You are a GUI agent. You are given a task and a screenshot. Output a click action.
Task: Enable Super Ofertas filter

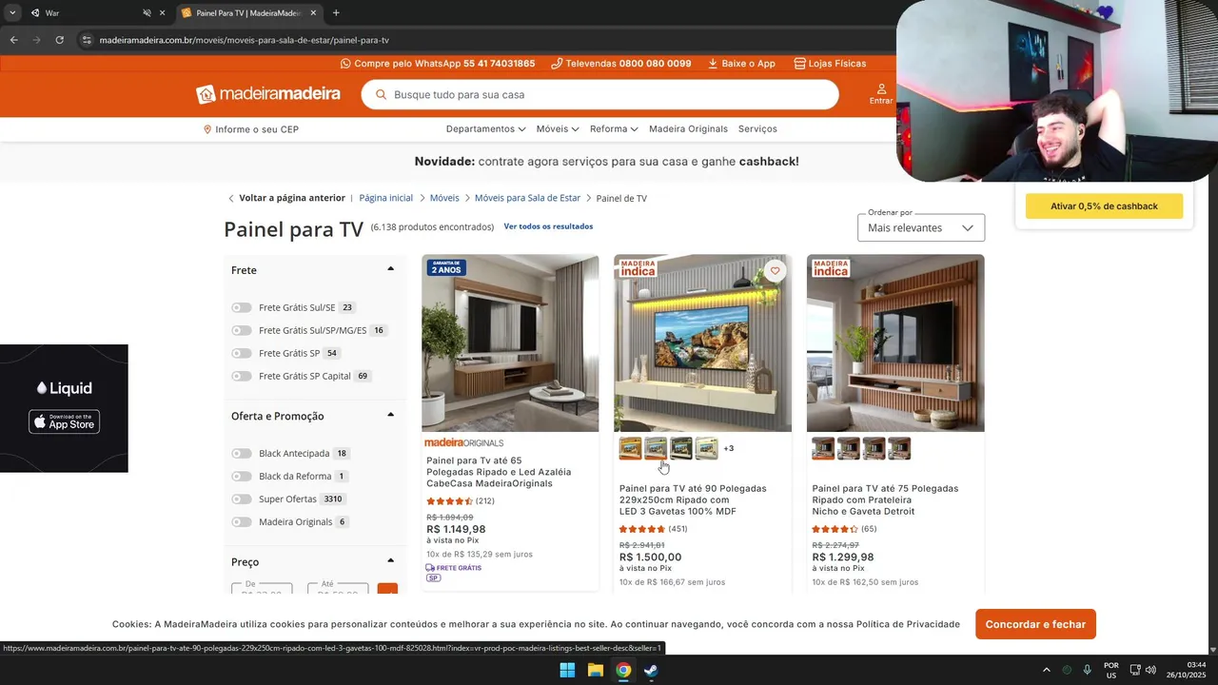pyautogui.click(x=242, y=499)
